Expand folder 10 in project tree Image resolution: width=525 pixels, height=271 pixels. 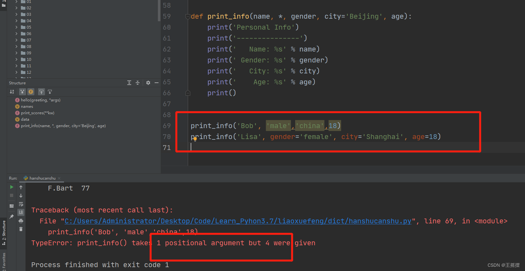pyautogui.click(x=16, y=59)
